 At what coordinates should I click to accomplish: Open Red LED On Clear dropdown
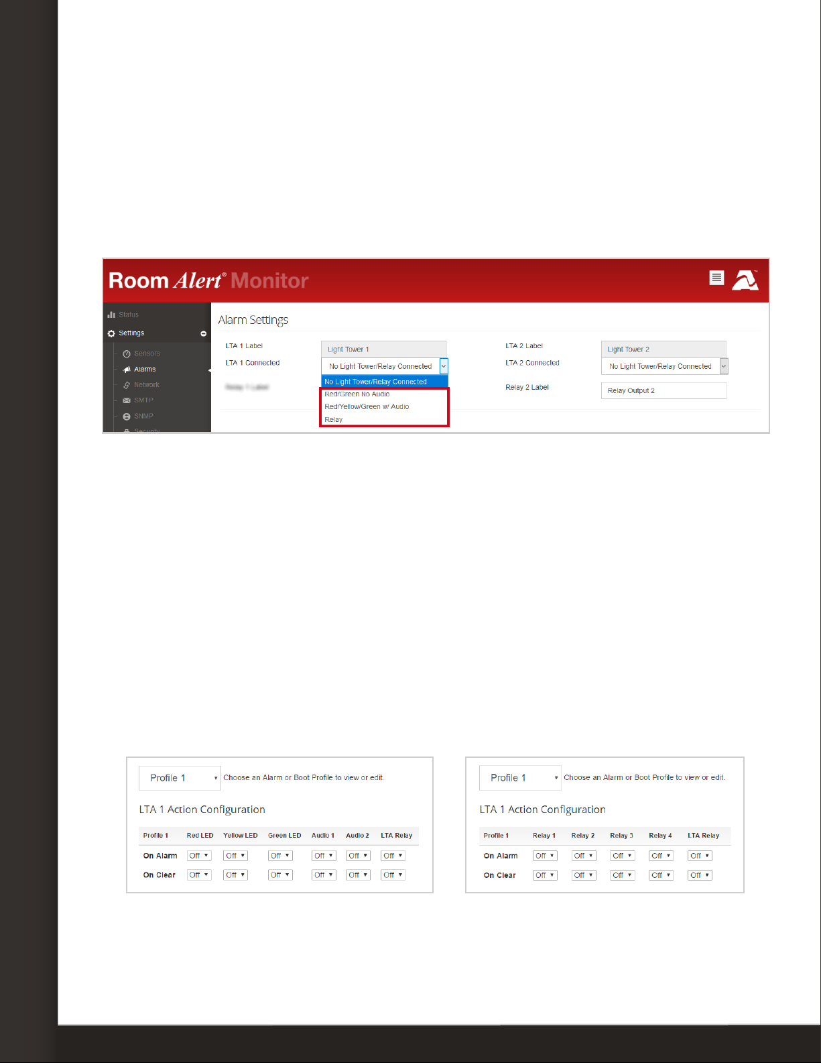pos(199,875)
